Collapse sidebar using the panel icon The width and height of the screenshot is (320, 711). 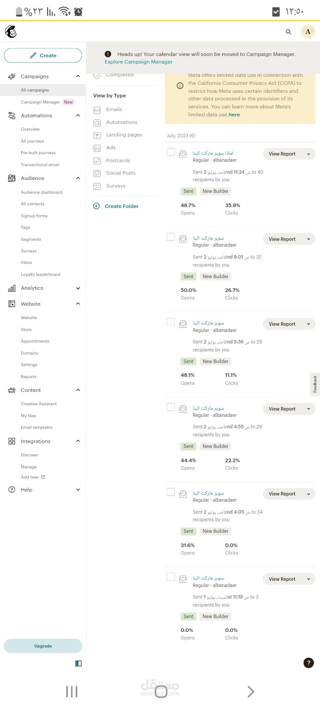[78, 663]
